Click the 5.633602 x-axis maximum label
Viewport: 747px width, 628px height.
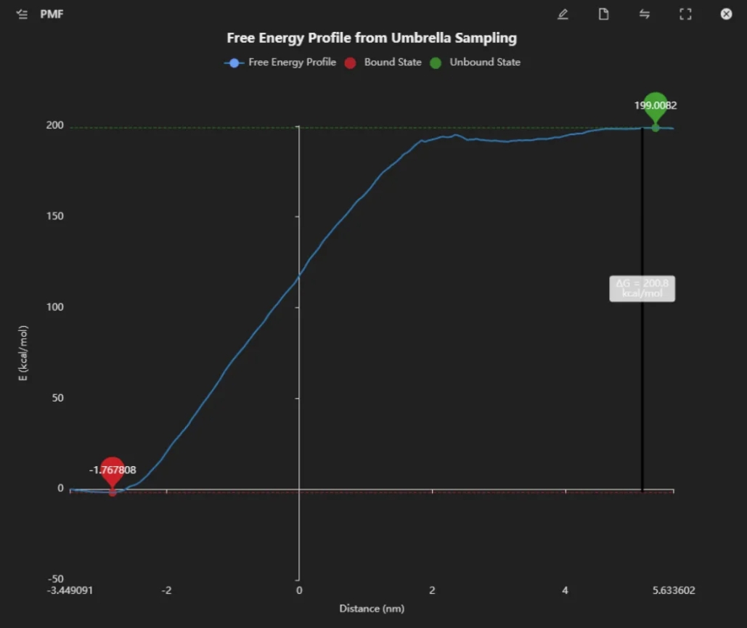click(x=673, y=590)
